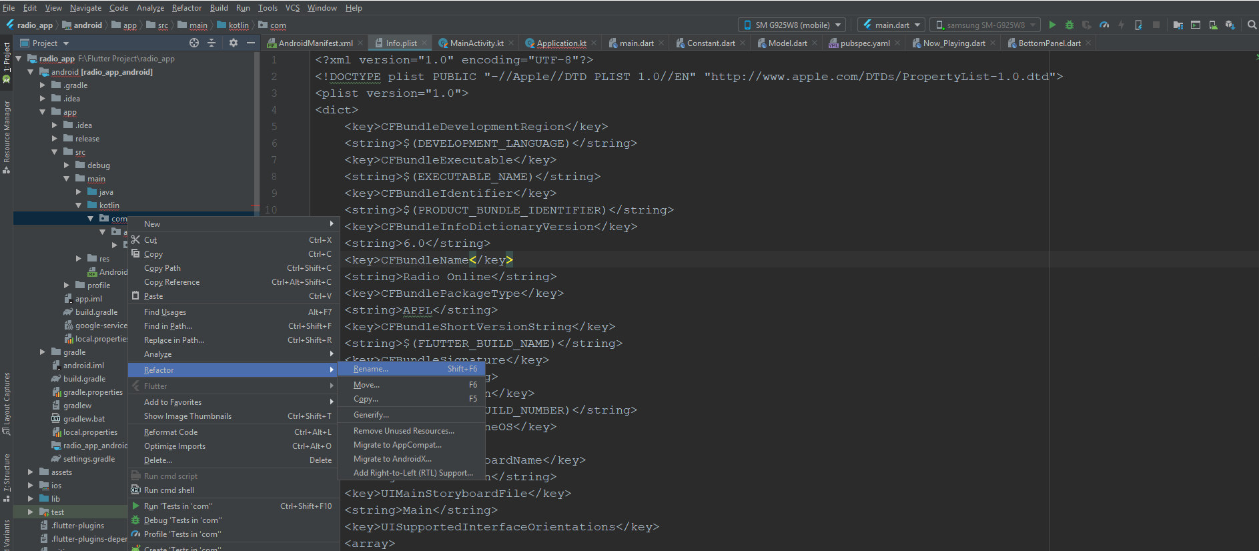Screen dimensions: 1259x551
Task: Click the Run with Coverage icon
Action: tap(1087, 25)
